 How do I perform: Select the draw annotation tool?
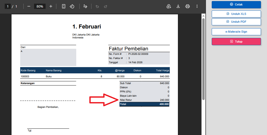(85, 6)
